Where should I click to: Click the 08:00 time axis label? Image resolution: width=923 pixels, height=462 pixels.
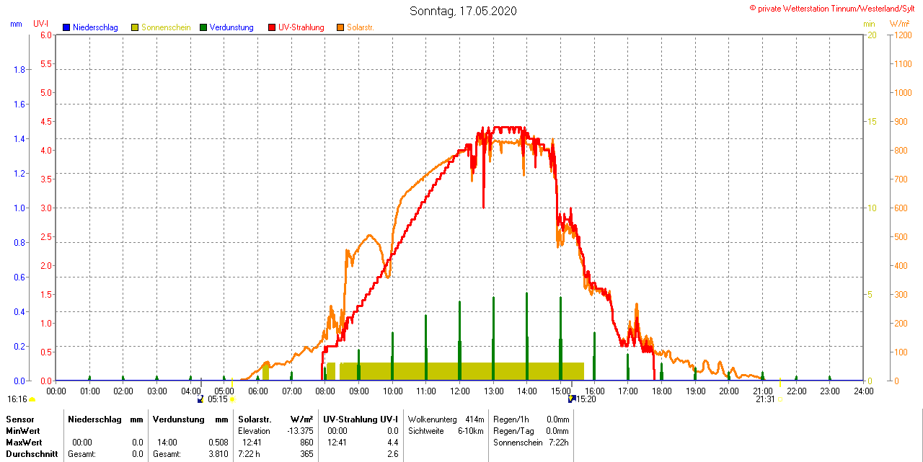325,391
